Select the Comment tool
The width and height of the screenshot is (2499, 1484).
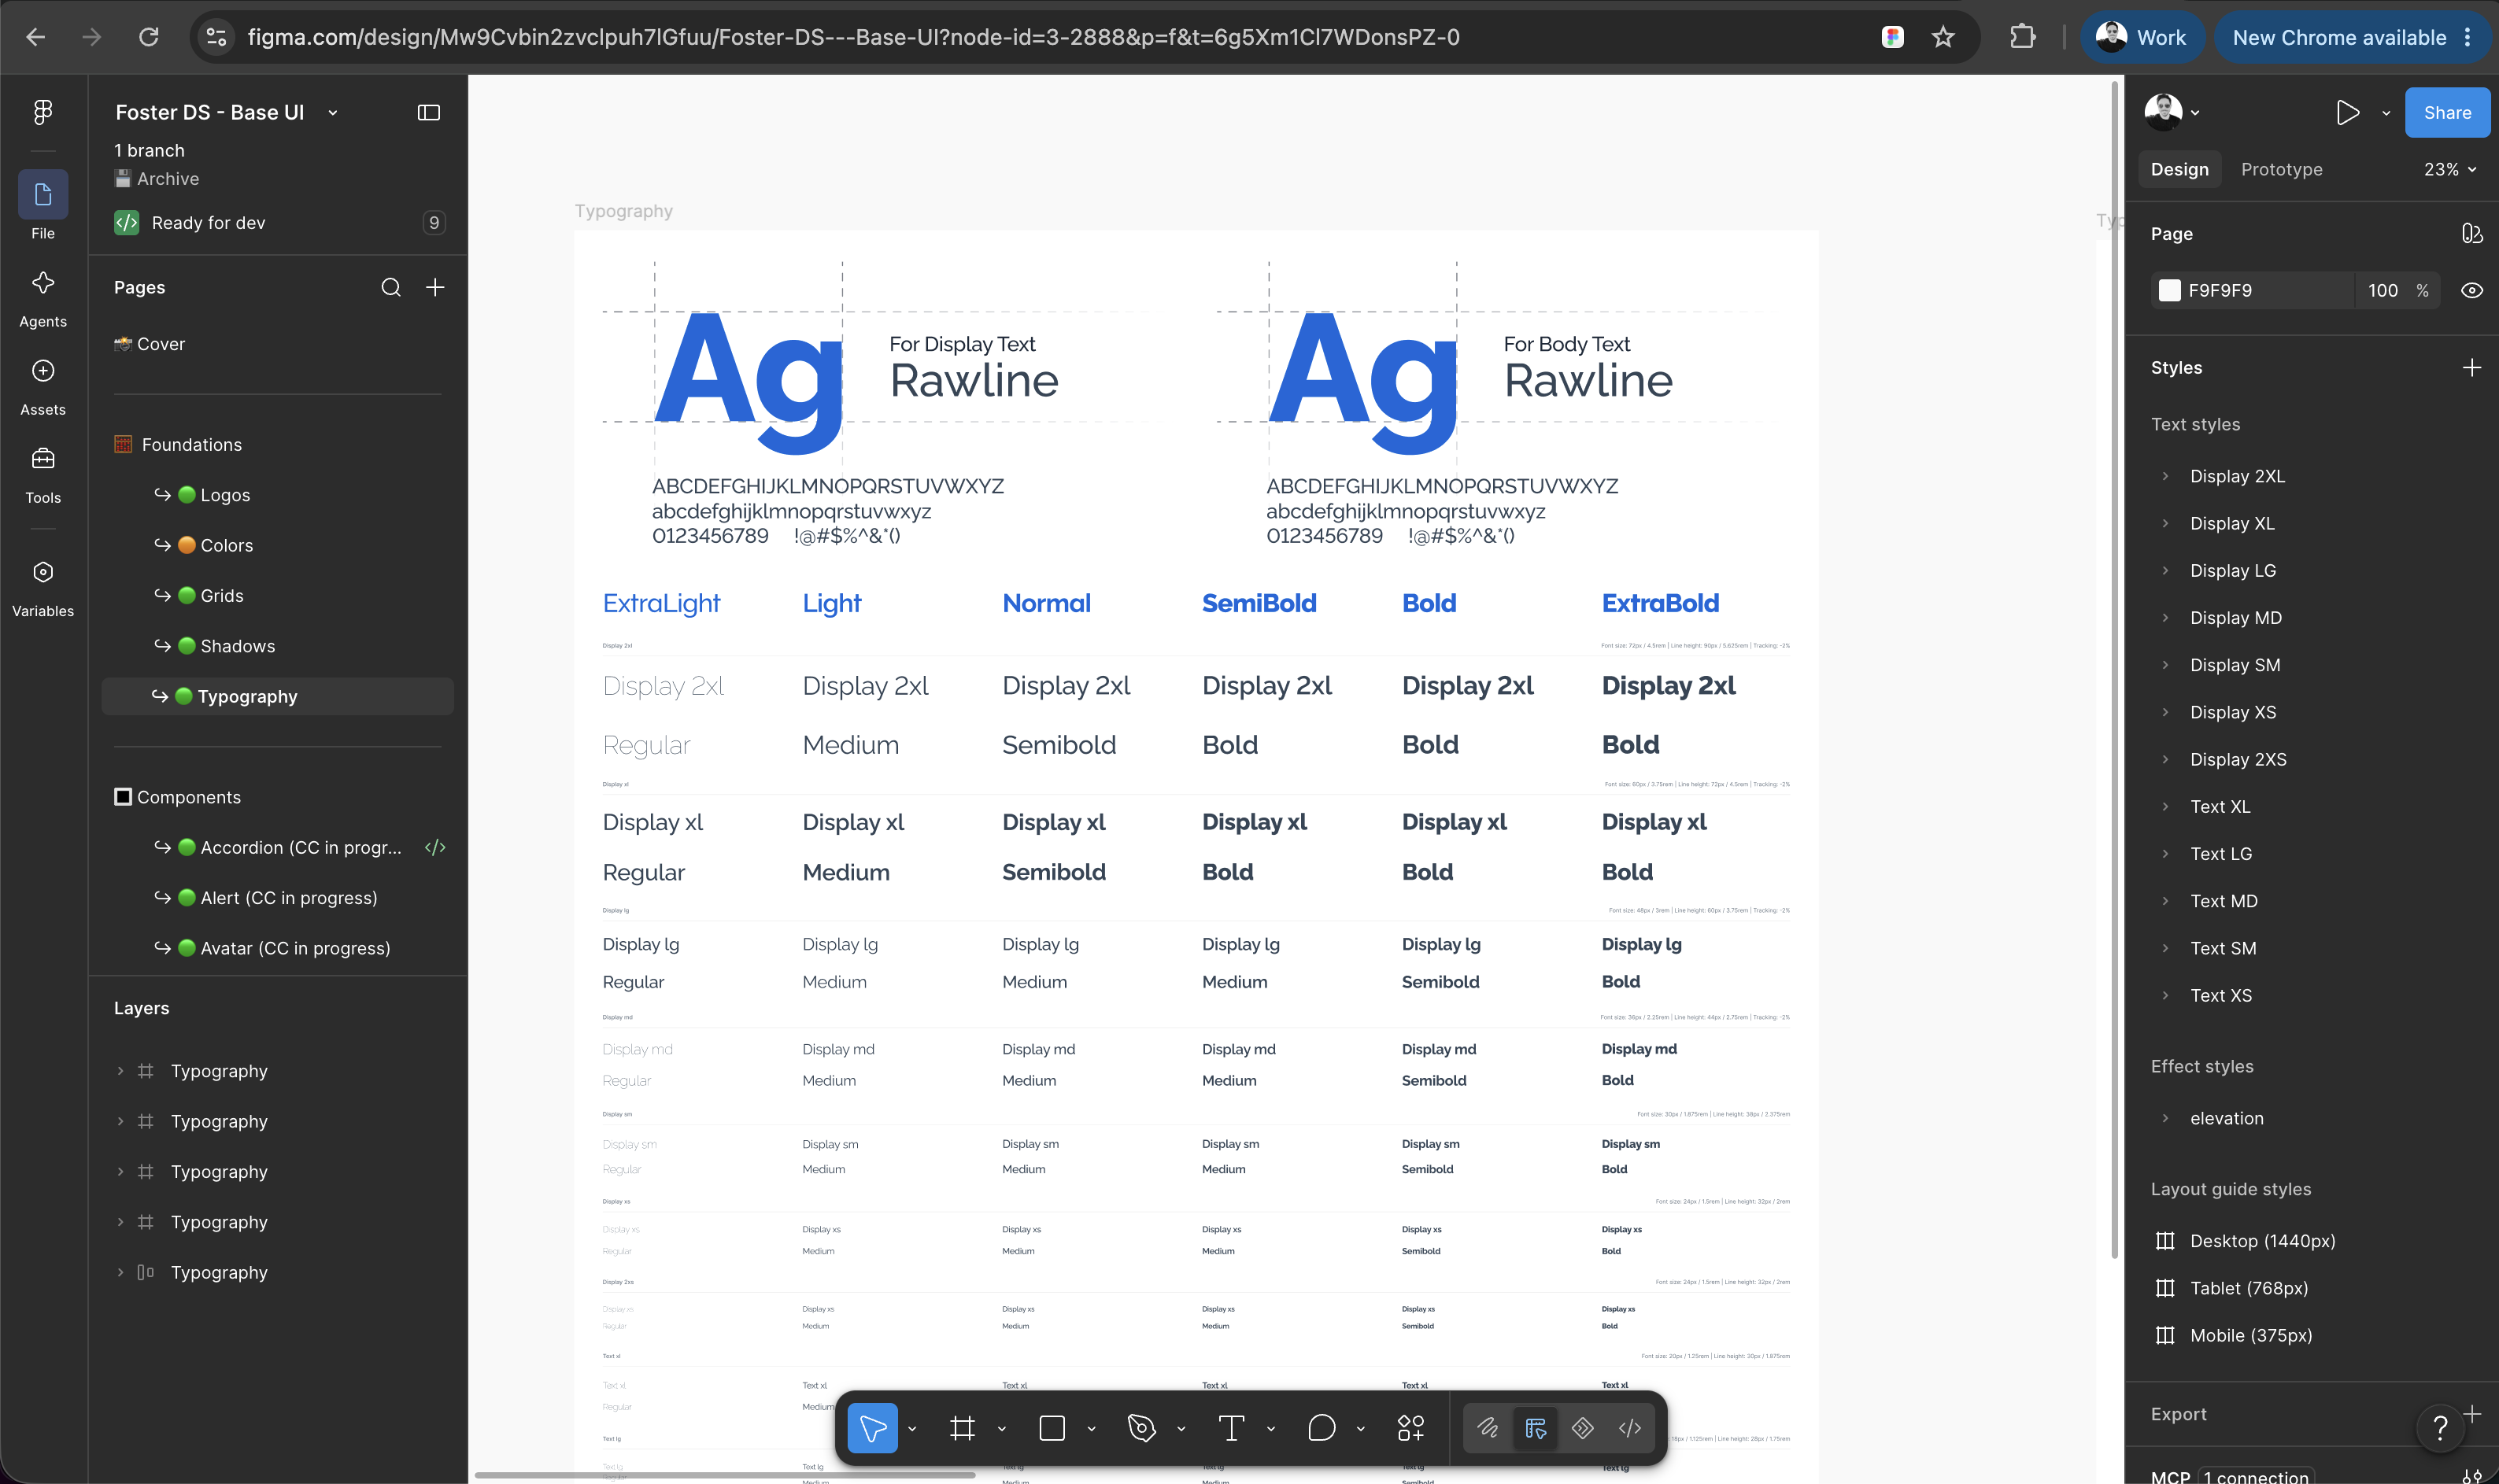point(1322,1428)
